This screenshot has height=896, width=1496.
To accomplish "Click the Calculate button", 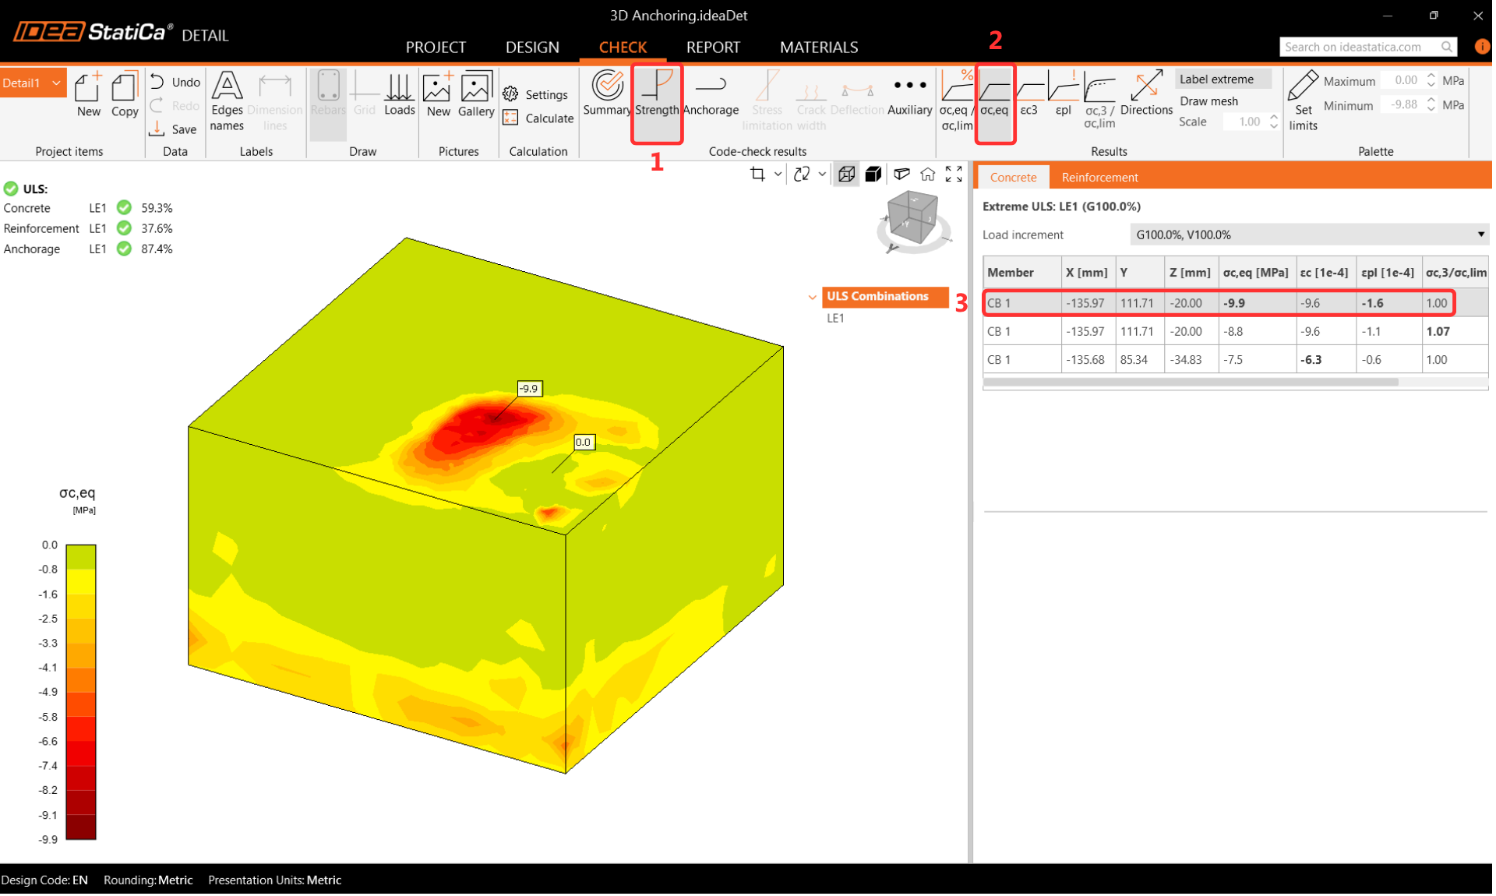I will pos(539,118).
